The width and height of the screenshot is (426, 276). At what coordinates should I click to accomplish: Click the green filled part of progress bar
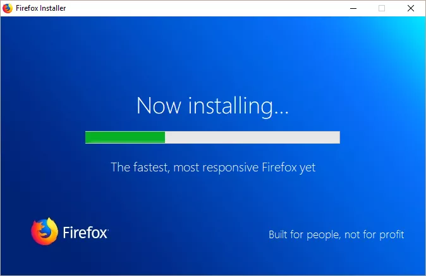(125, 137)
